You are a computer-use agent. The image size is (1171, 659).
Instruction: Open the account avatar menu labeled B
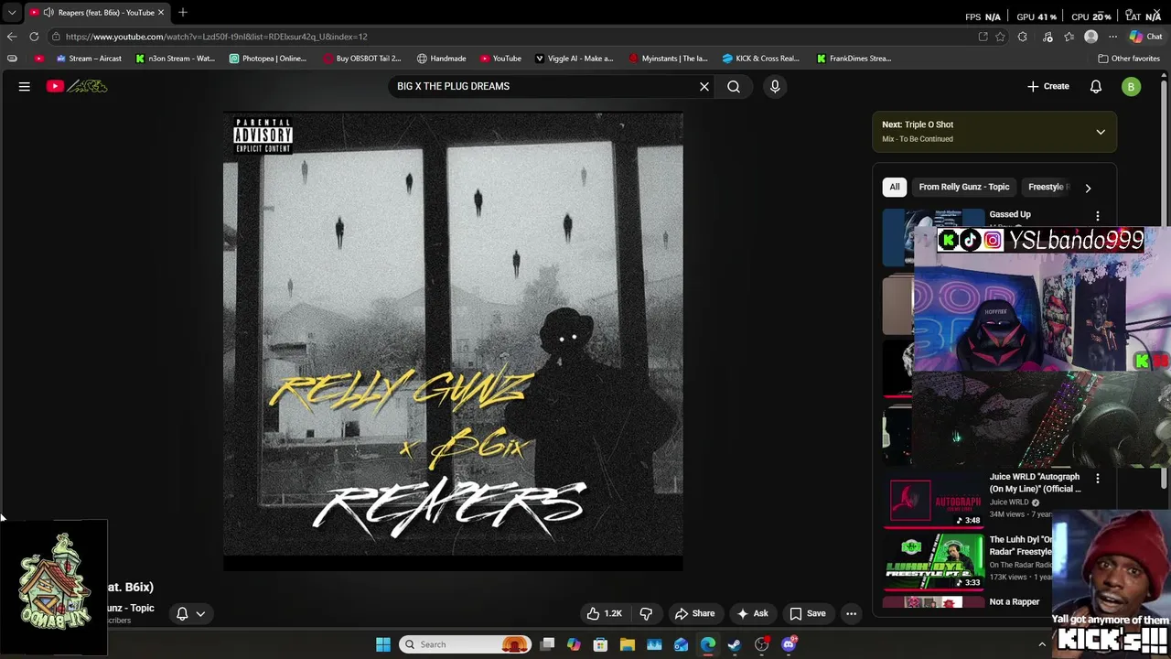pos(1132,86)
